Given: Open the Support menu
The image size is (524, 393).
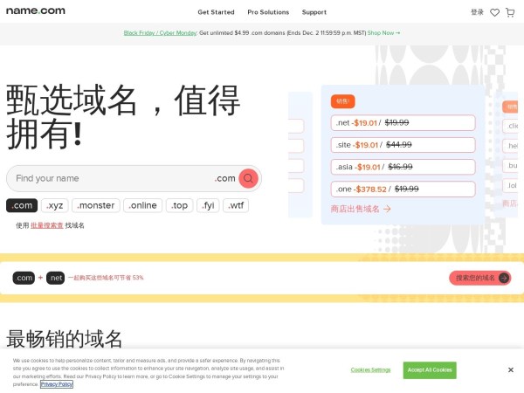Looking at the screenshot, I should coord(314,12).
